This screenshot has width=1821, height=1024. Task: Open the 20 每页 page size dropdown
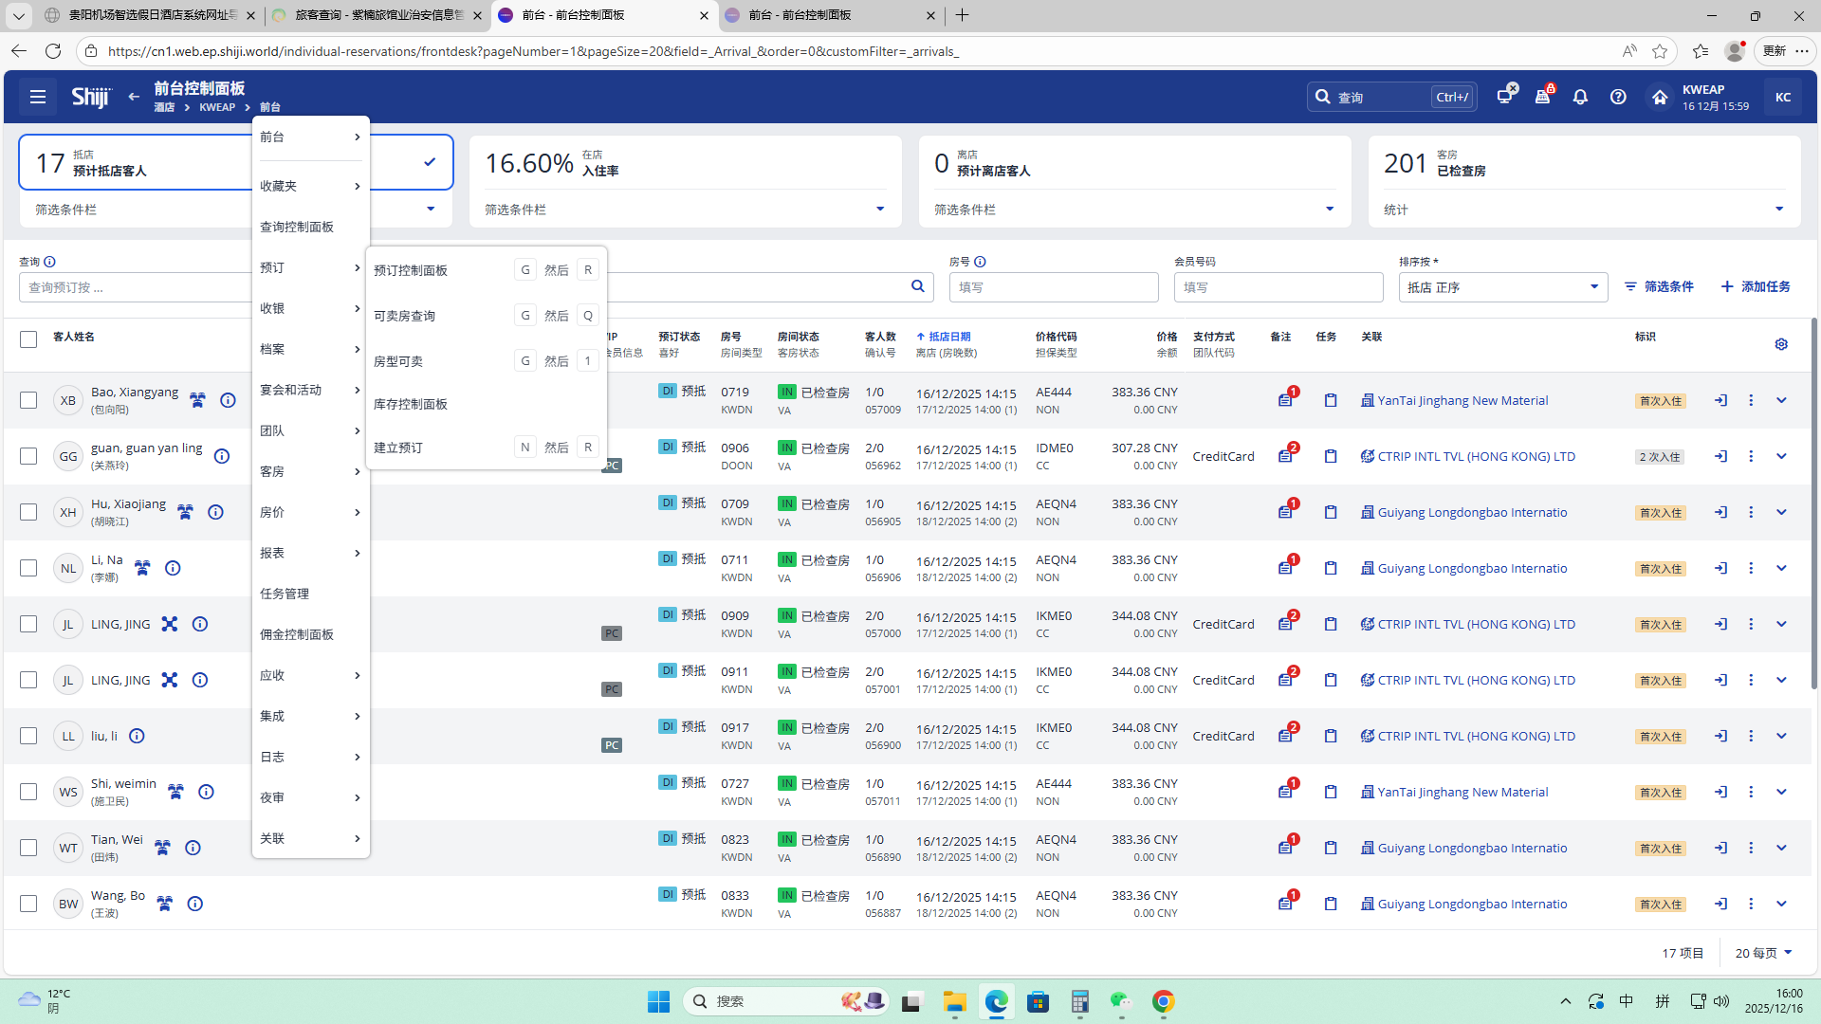[1763, 953]
